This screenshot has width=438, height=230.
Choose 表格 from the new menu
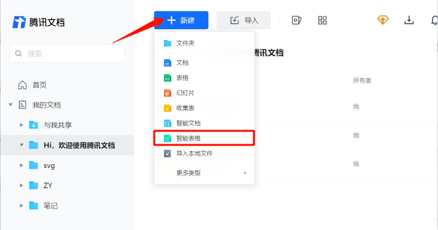(x=204, y=78)
